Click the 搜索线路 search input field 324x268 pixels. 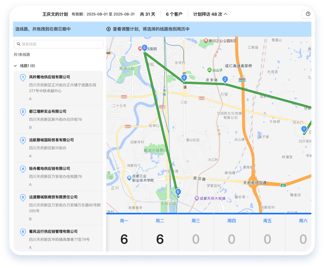tap(58, 44)
